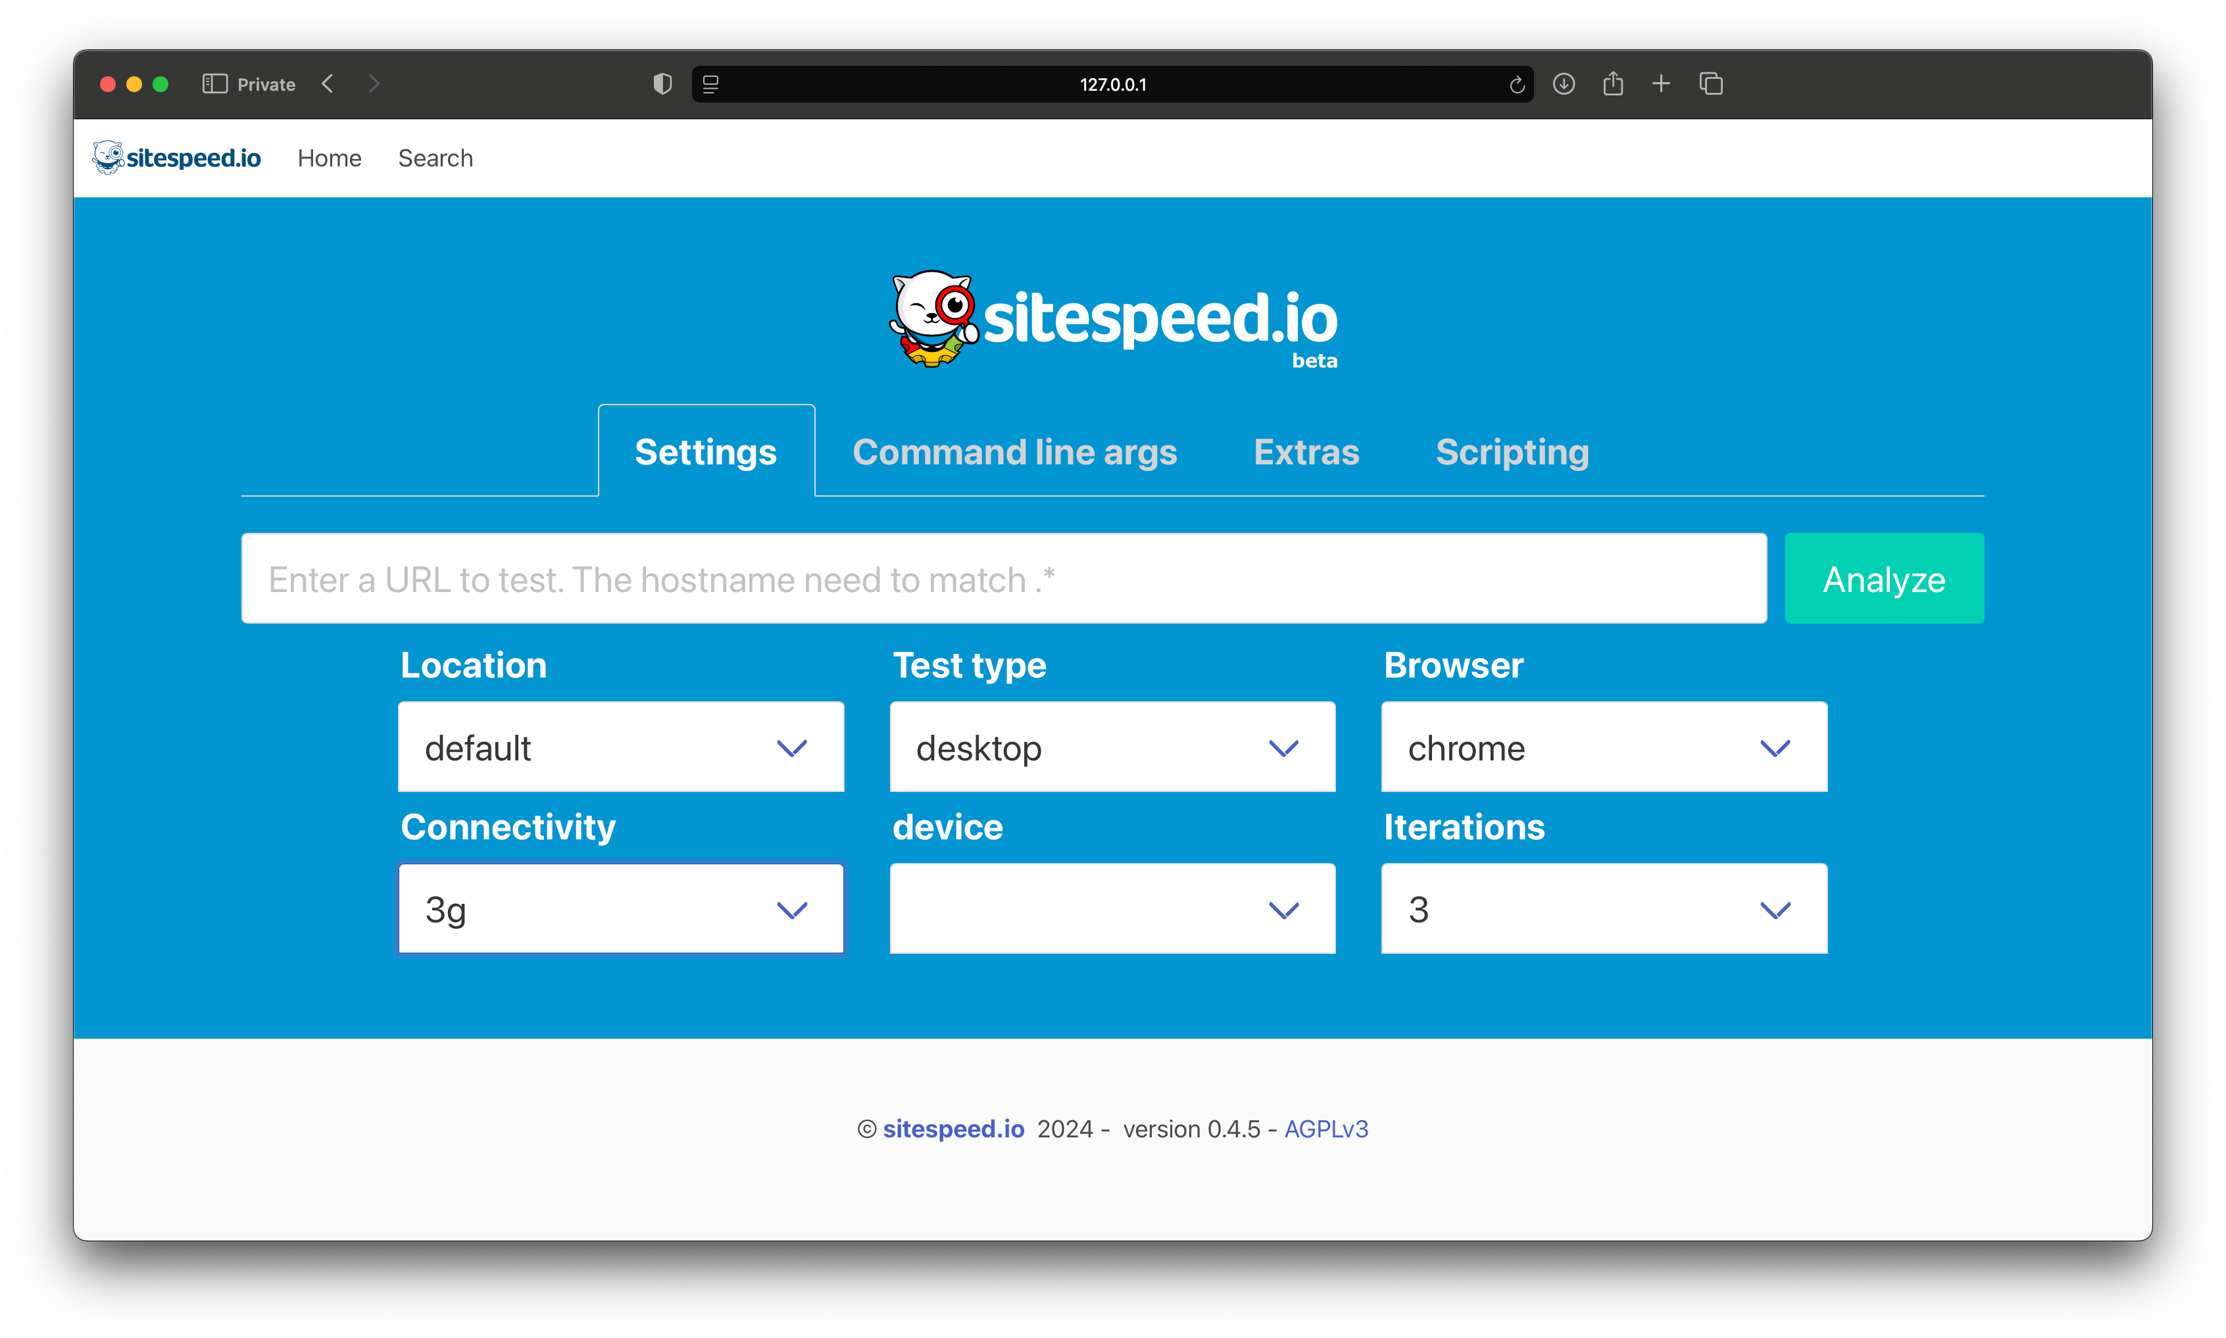This screenshot has width=2226, height=1338.
Task: Open the AGPLv3 license link
Action: click(1325, 1129)
